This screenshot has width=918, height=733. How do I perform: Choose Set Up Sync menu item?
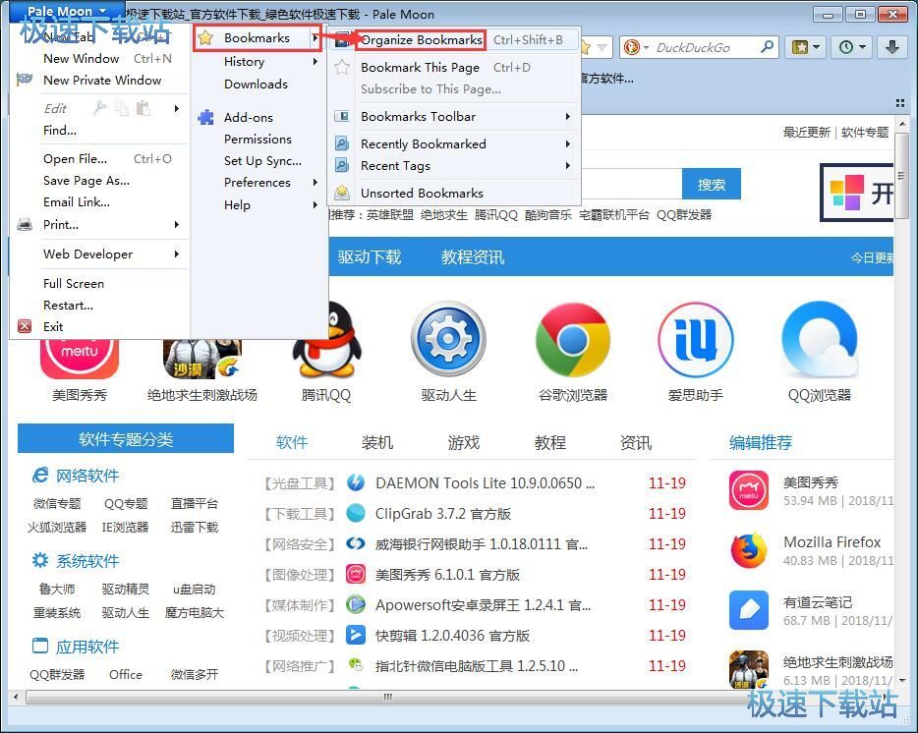coord(262,160)
